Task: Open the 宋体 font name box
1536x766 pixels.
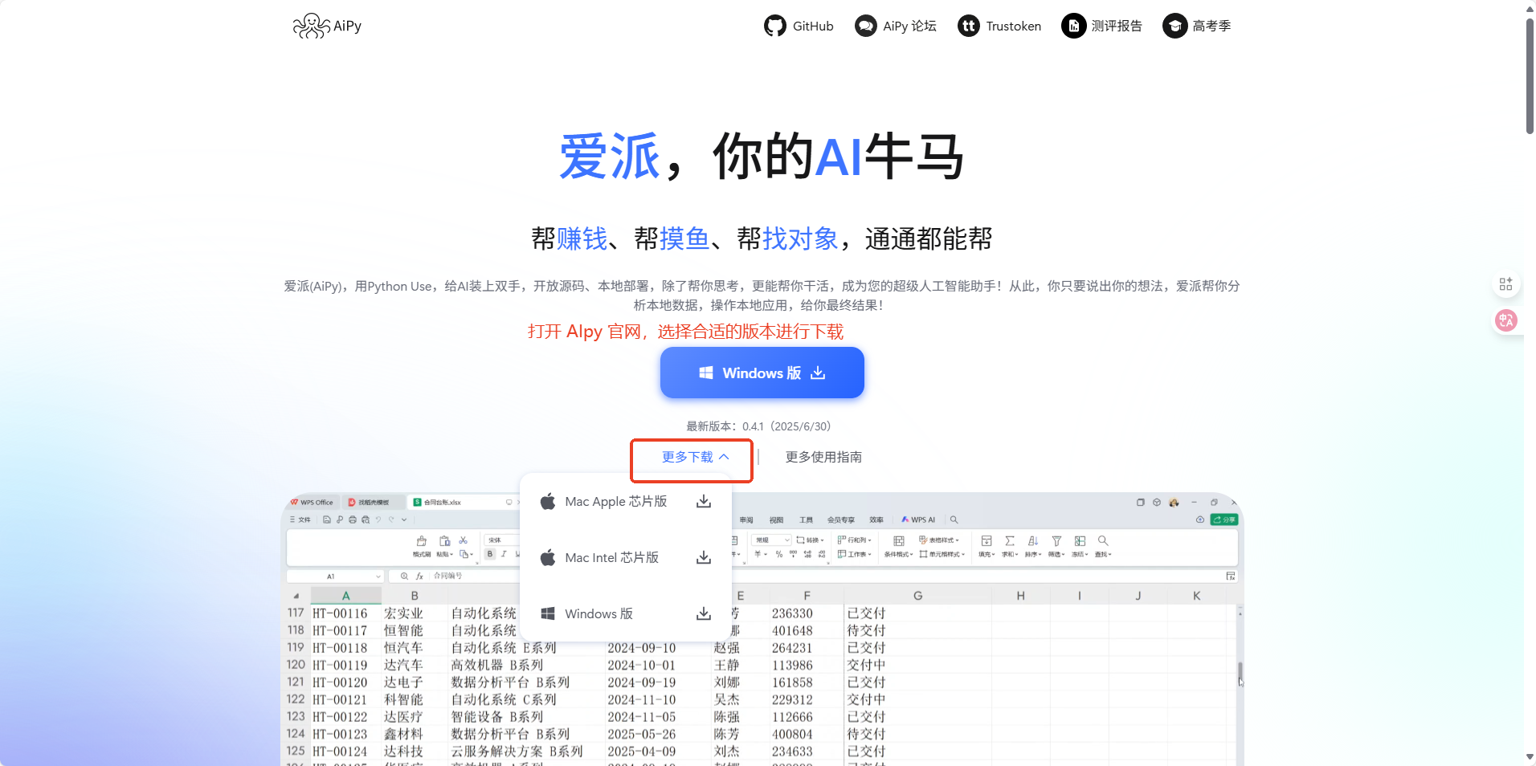Action: [502, 540]
